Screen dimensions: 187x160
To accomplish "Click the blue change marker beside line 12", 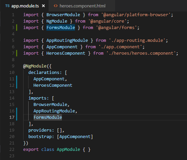I will (x=17, y=85).
